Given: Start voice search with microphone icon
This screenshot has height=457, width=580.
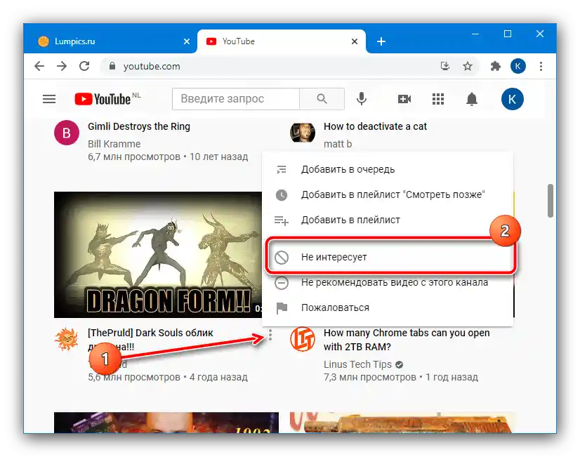Looking at the screenshot, I should 362,99.
